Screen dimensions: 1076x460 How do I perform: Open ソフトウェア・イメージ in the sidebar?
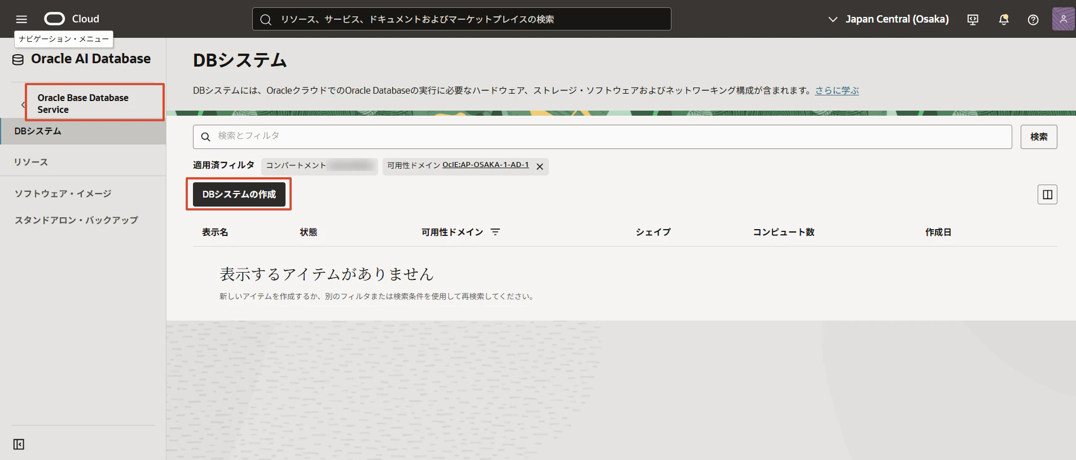coord(63,194)
